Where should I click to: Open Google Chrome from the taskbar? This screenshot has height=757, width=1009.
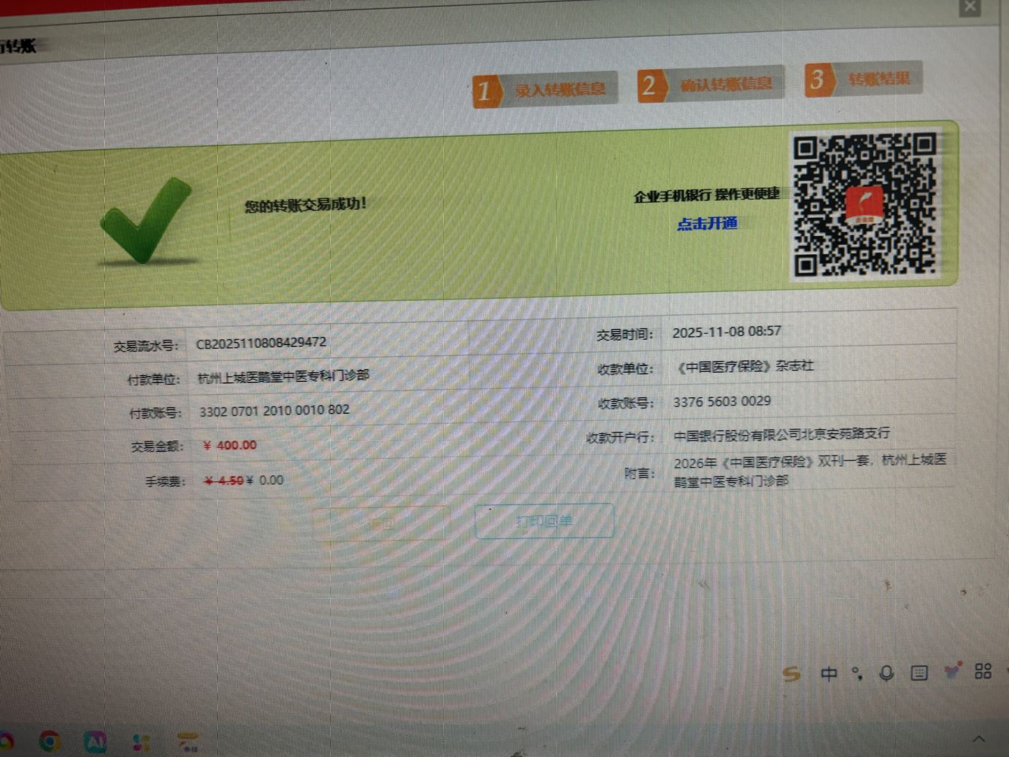(50, 741)
